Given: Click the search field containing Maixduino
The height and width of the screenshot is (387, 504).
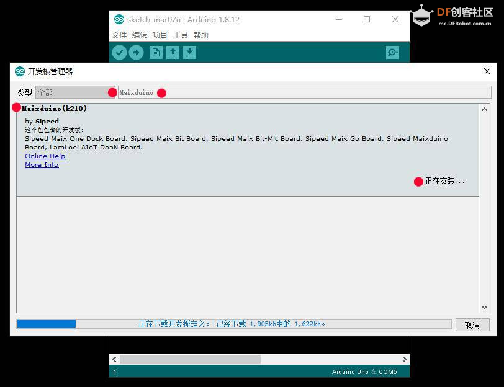Looking at the screenshot, I should (304, 92).
